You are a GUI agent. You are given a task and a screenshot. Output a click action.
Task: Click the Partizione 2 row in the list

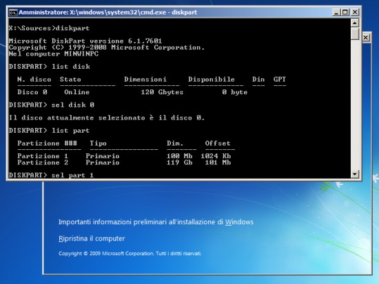(124, 162)
